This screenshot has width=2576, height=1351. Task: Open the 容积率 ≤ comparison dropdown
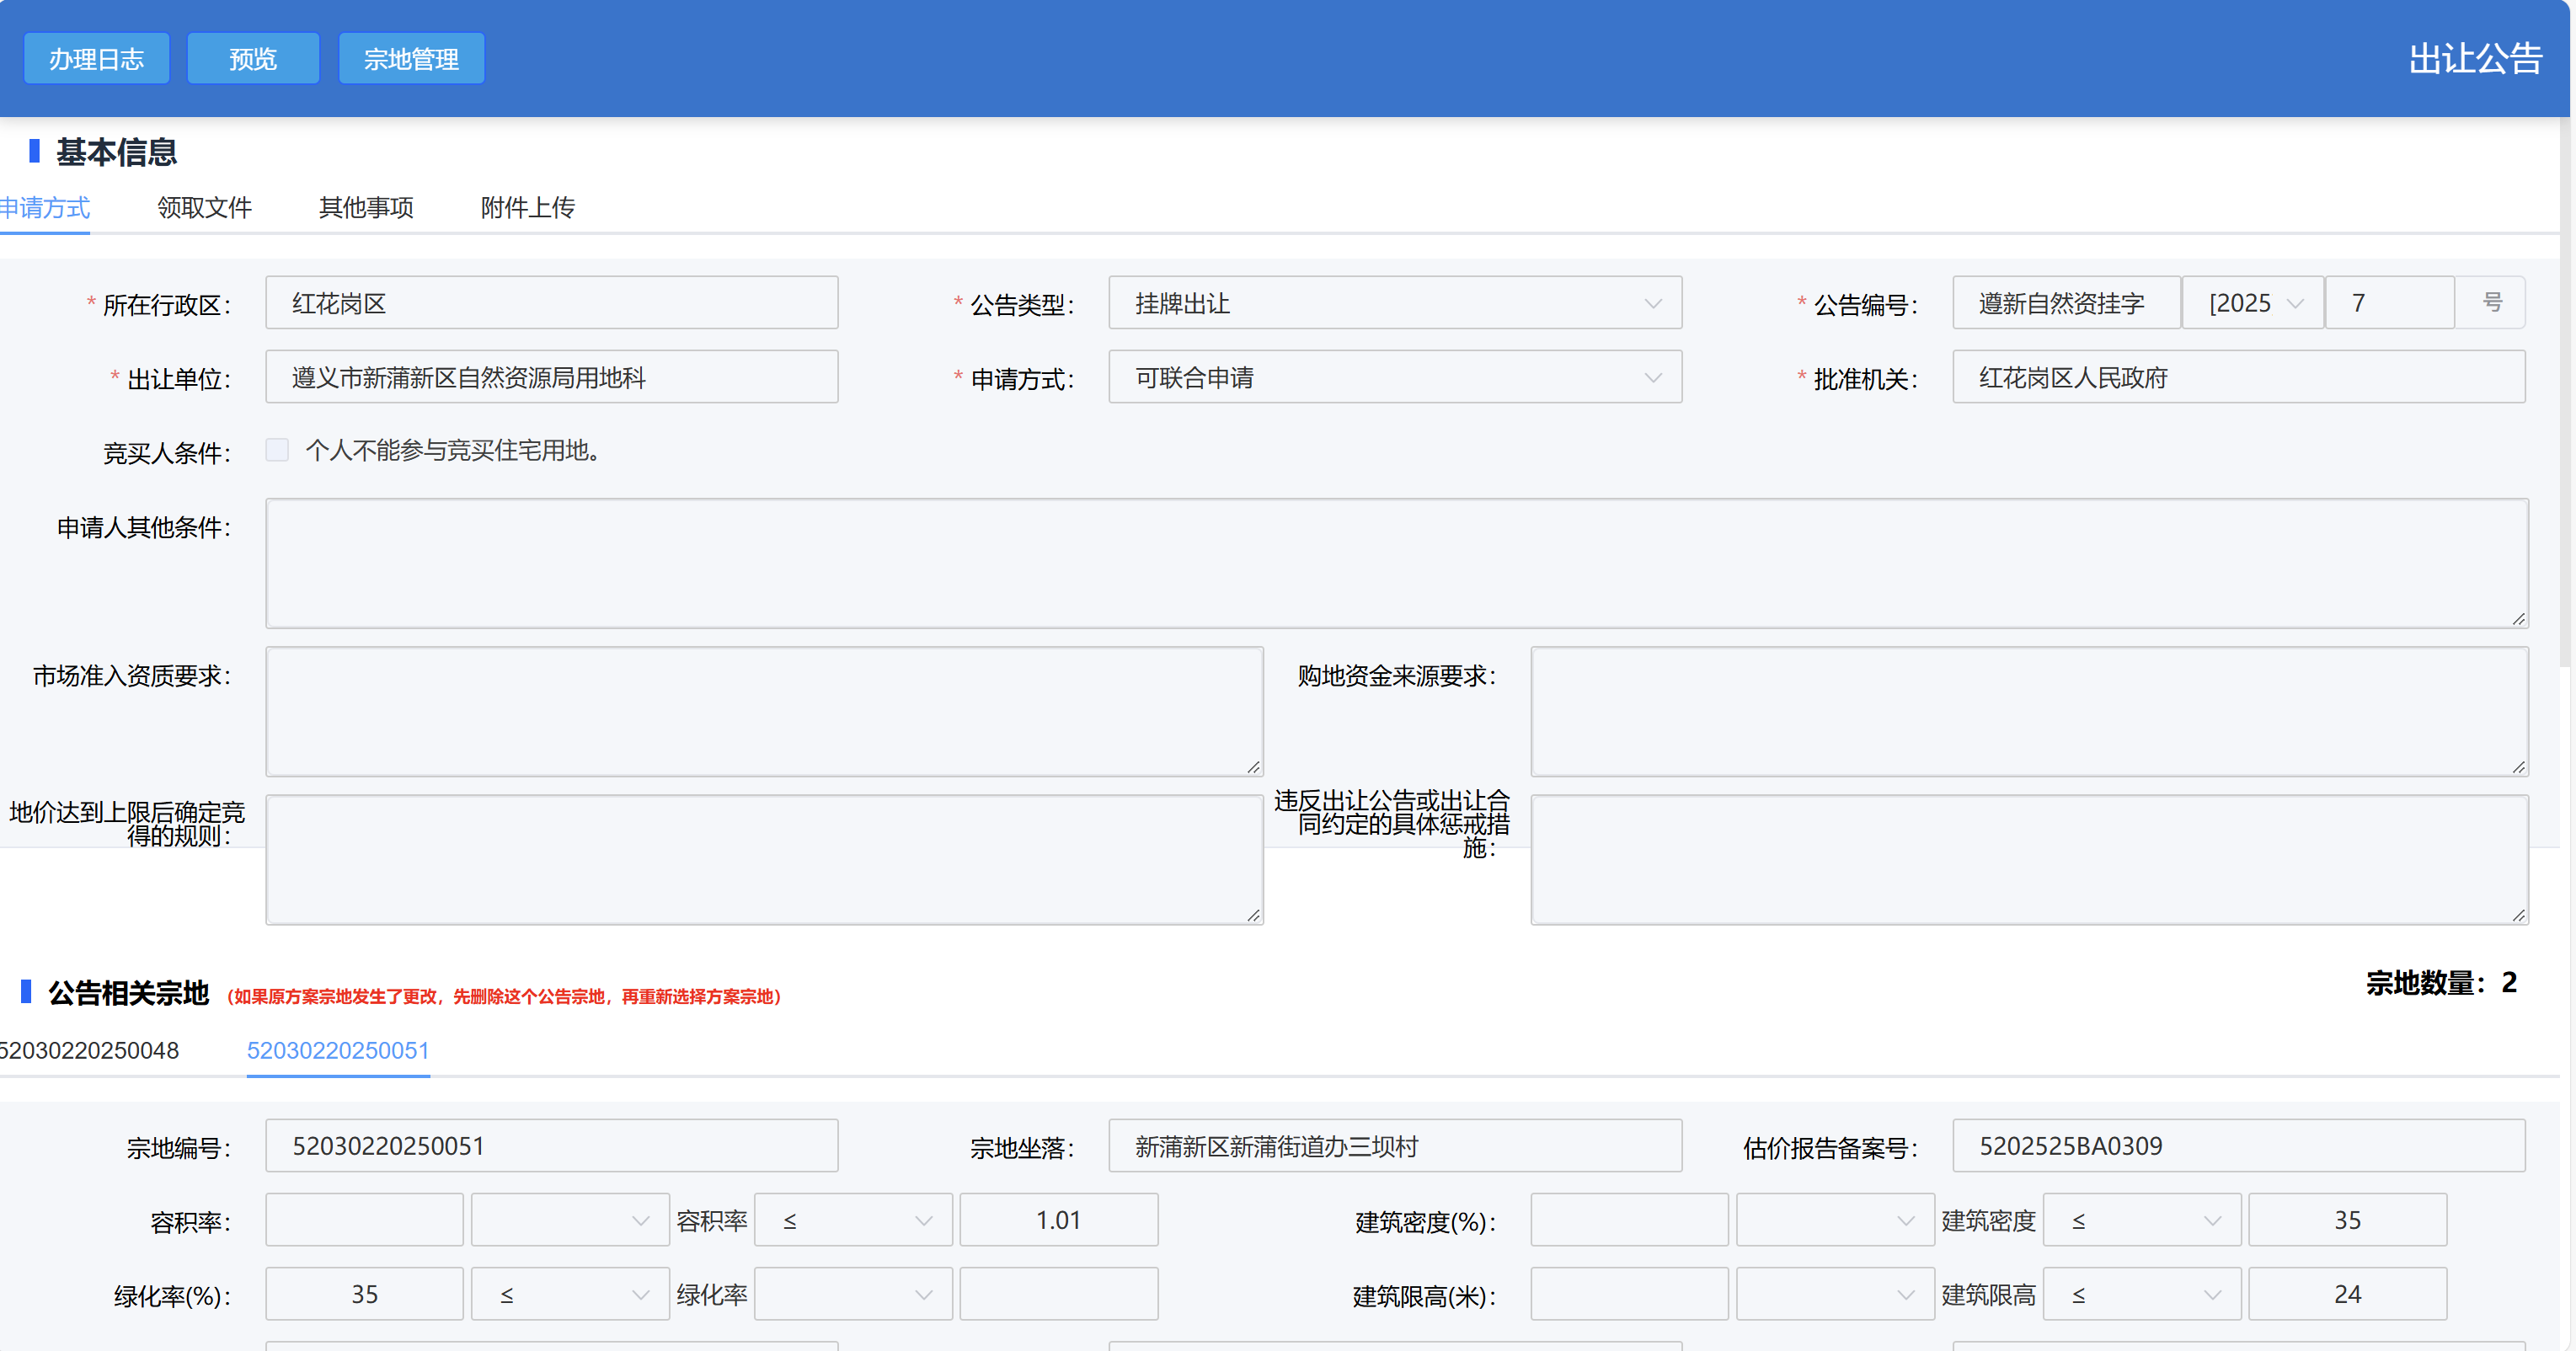(852, 1220)
